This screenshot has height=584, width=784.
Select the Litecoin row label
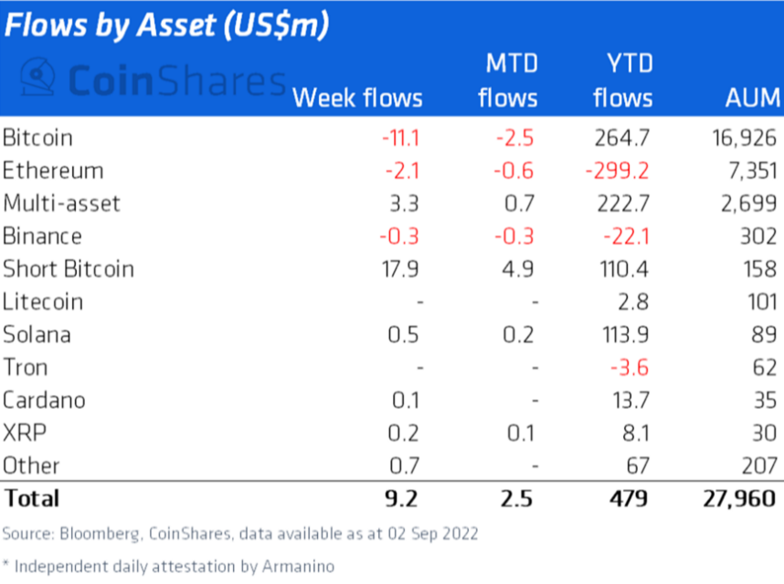point(43,302)
